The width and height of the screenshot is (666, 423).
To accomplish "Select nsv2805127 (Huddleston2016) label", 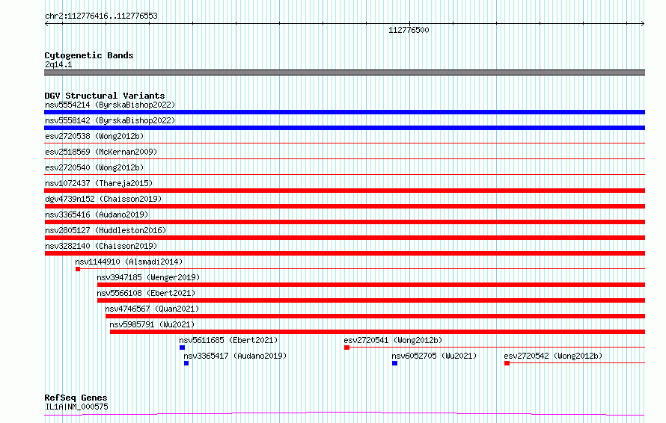I will pyautogui.click(x=106, y=230).
